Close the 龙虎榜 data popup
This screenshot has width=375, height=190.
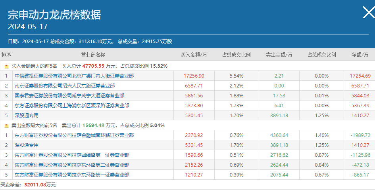pos(369,12)
